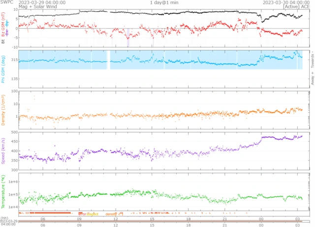Screen dimensions: 315x227
Task: Click the [Active] ACE spacecraft label
Action: point(296,6)
